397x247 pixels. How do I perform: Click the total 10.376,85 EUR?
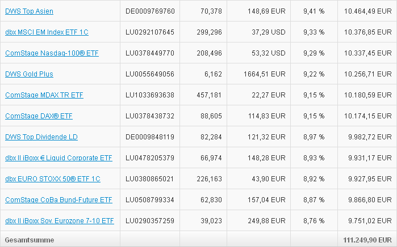click(x=368, y=32)
